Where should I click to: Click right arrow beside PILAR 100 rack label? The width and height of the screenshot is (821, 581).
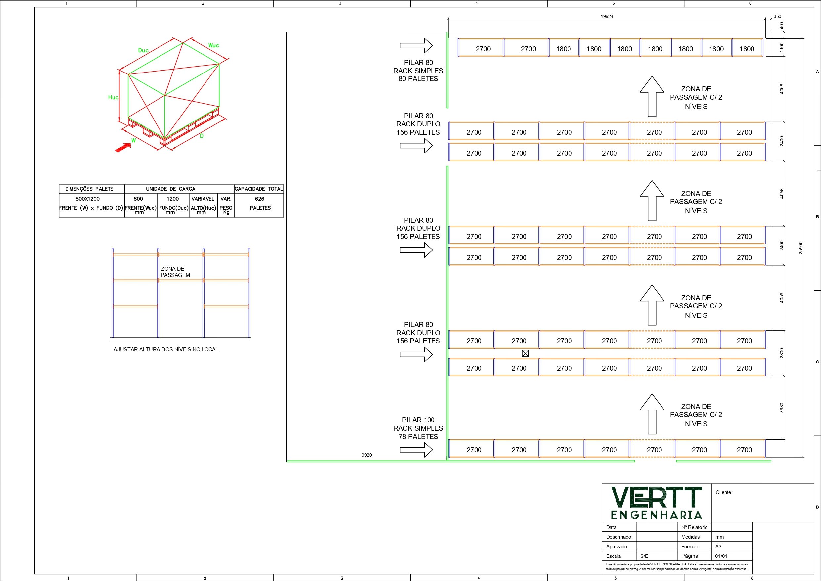pyautogui.click(x=416, y=450)
